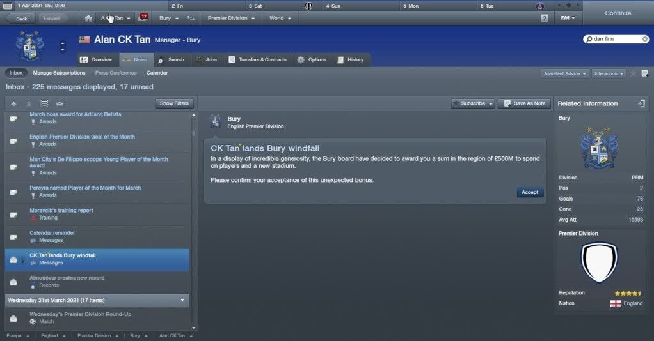Expand the Assistant Advice dropdown

[565, 73]
